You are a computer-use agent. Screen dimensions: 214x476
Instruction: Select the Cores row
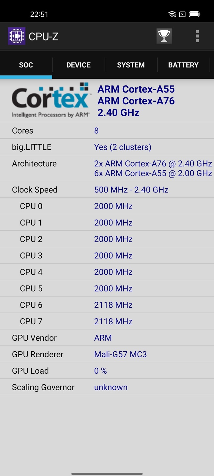(107, 131)
